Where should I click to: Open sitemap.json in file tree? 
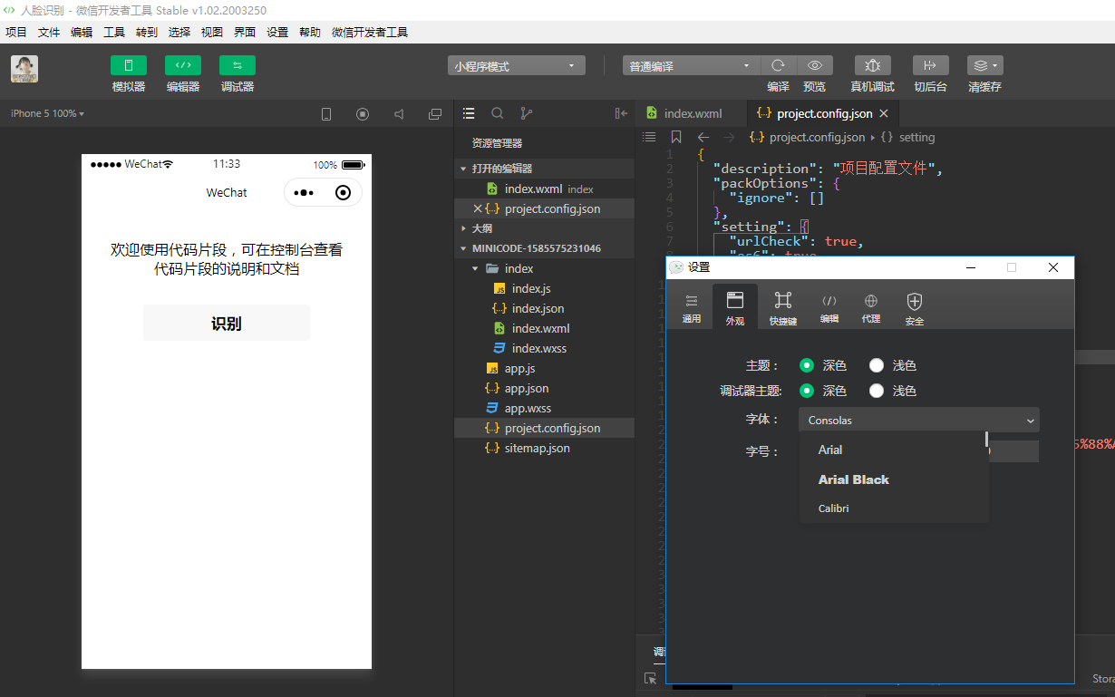538,448
